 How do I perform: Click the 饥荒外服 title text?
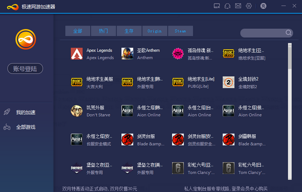(95, 107)
